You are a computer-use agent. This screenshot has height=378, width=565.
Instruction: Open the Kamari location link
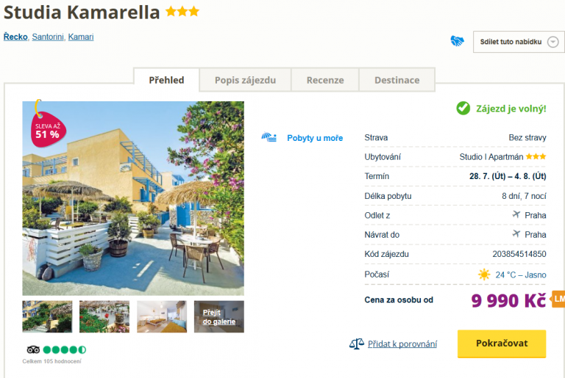[x=81, y=37]
